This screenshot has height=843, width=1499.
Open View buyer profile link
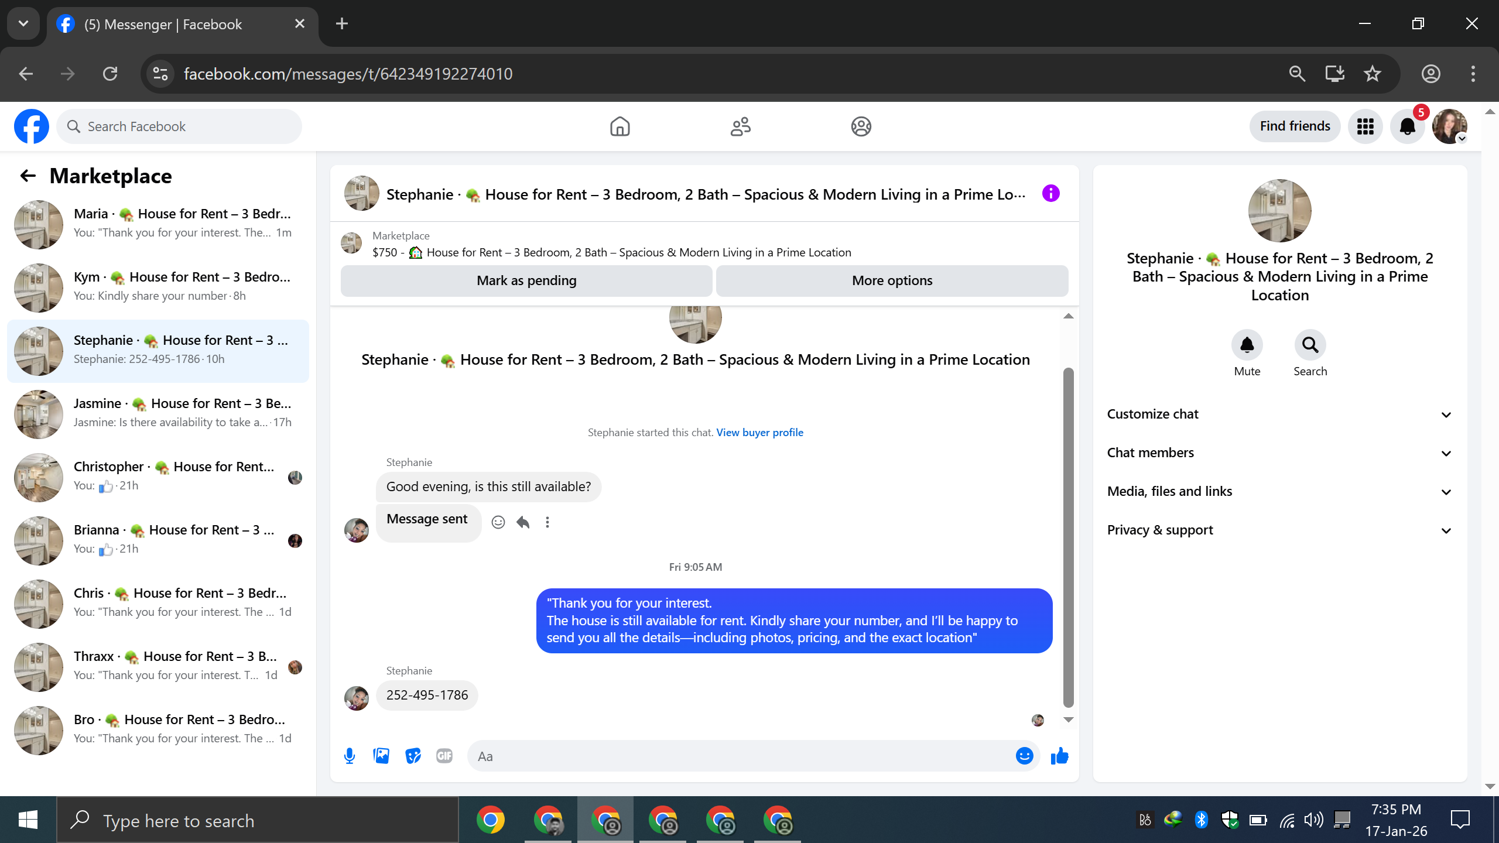tap(759, 433)
